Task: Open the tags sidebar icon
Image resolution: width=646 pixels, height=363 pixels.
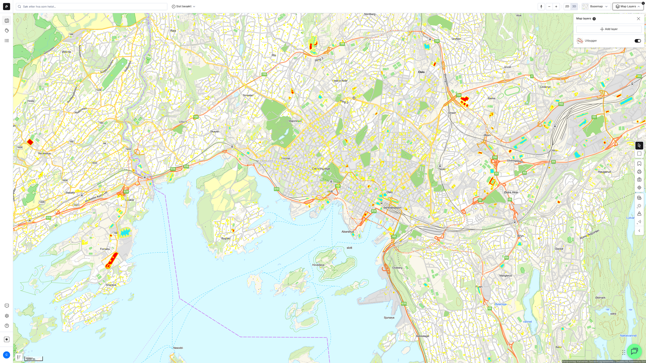Action: [7, 31]
